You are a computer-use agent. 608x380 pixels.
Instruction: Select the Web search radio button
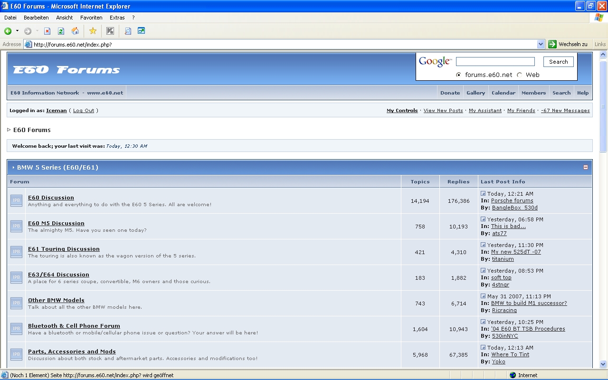click(x=519, y=75)
